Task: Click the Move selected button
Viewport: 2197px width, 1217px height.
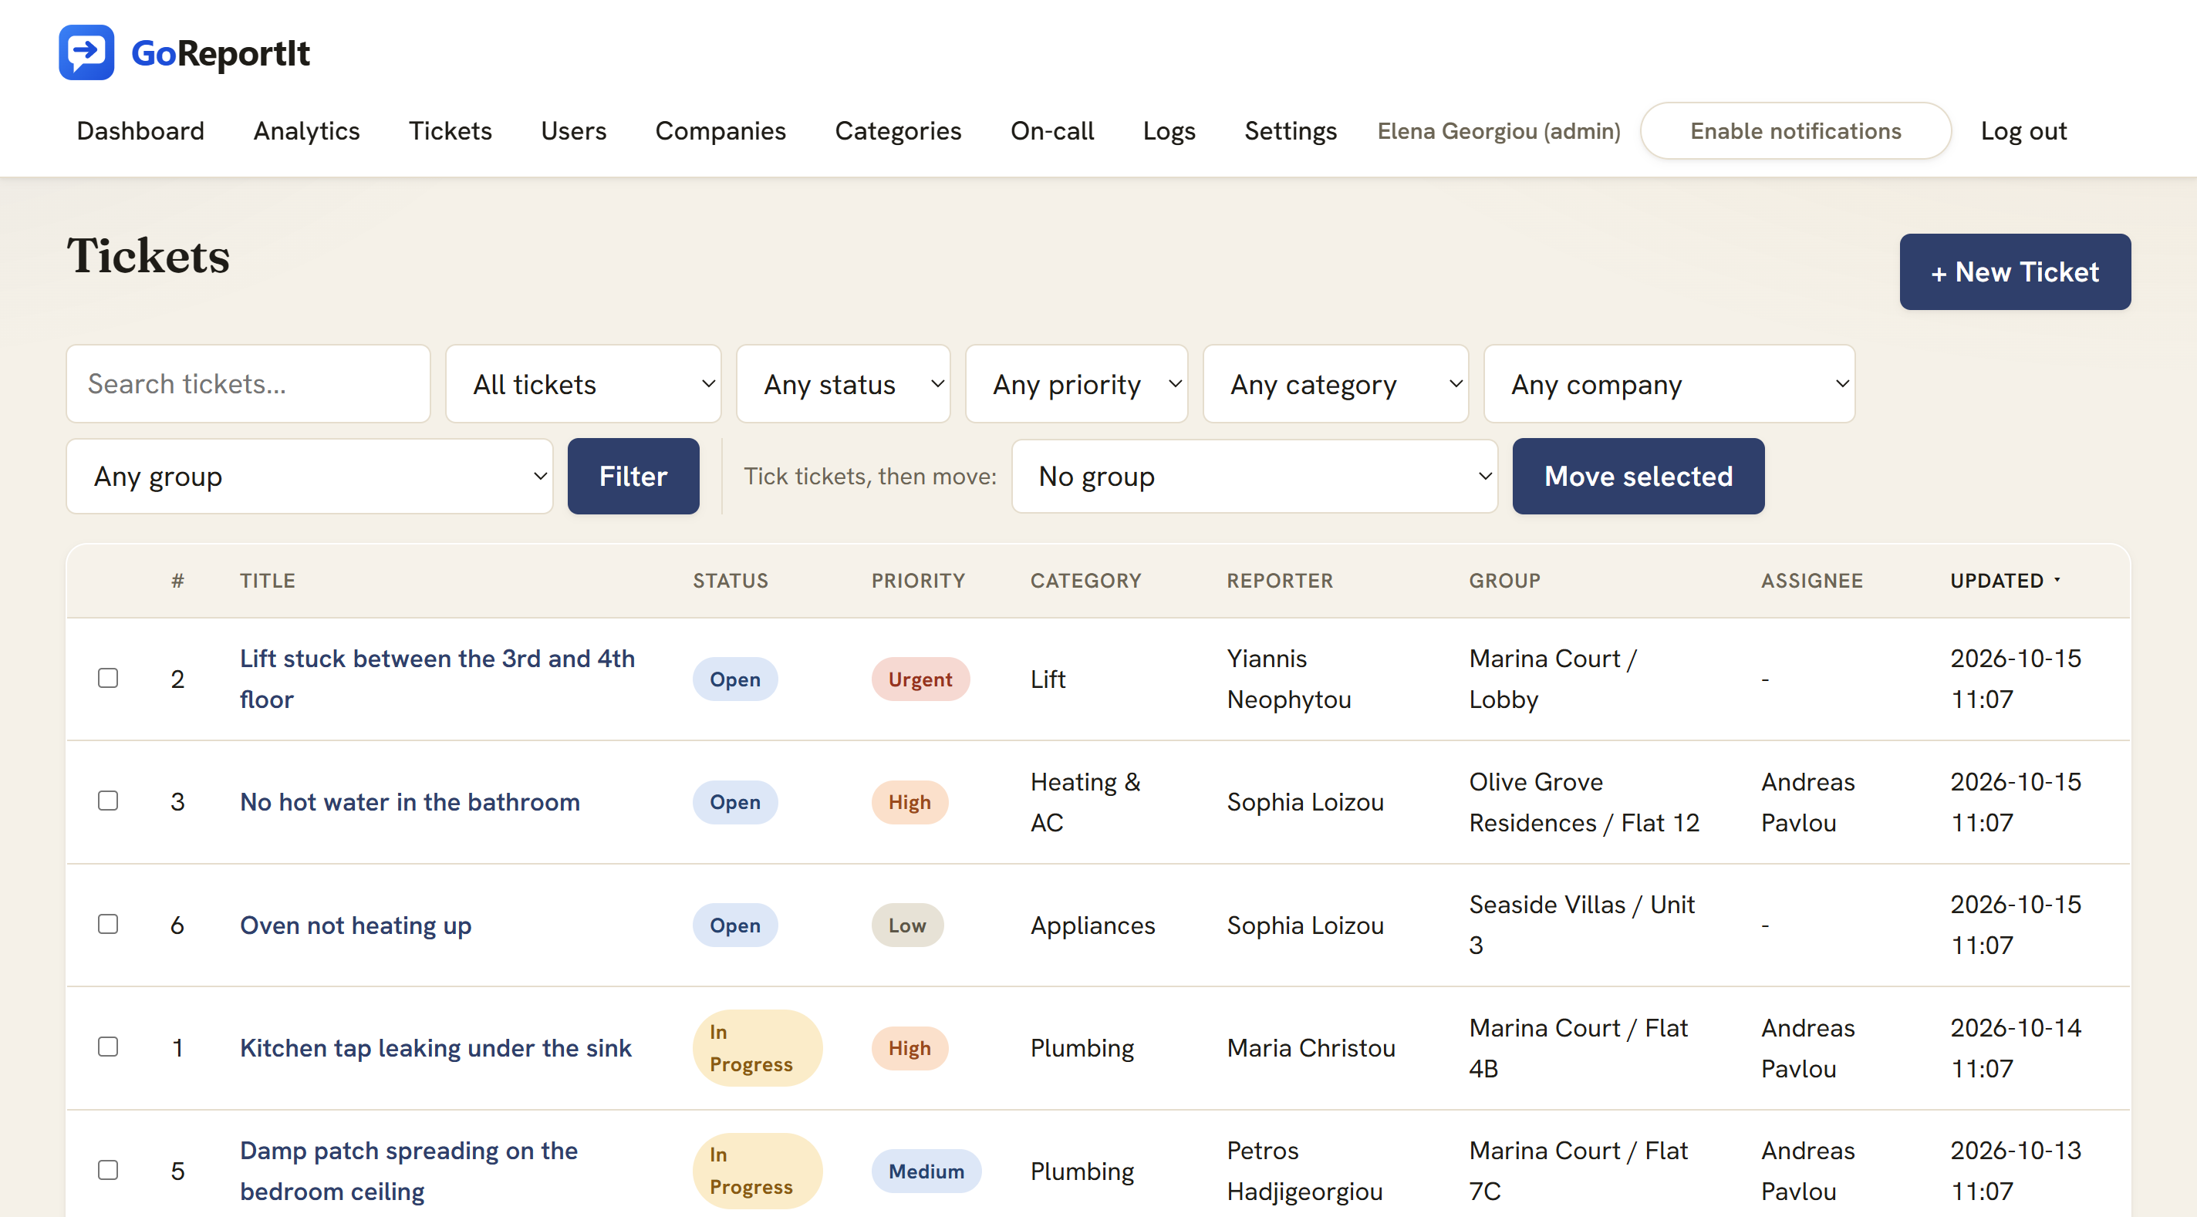Action: (x=1638, y=476)
